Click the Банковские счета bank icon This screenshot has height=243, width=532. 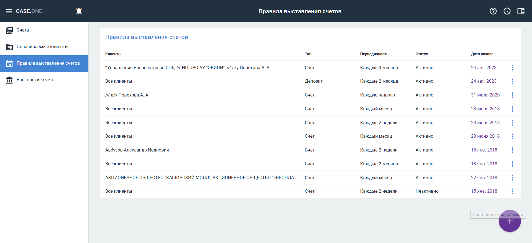click(9, 80)
